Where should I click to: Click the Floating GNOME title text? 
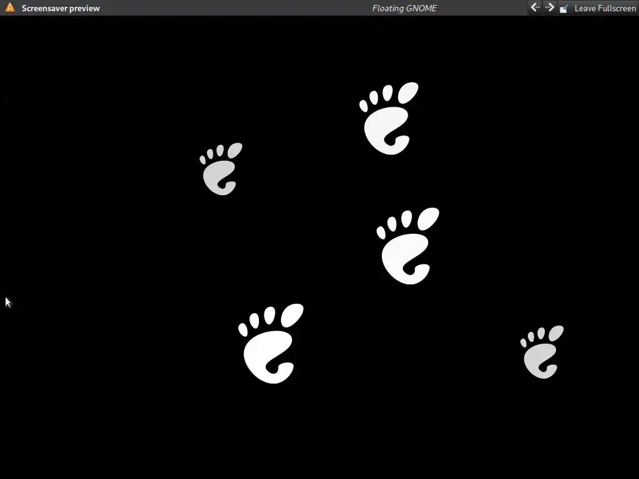pos(404,8)
